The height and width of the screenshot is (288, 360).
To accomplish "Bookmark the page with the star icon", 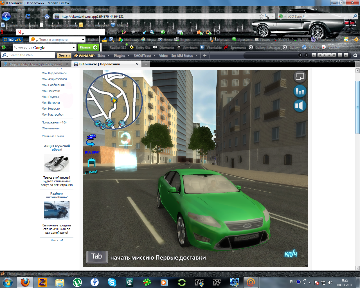I will coord(262,16).
